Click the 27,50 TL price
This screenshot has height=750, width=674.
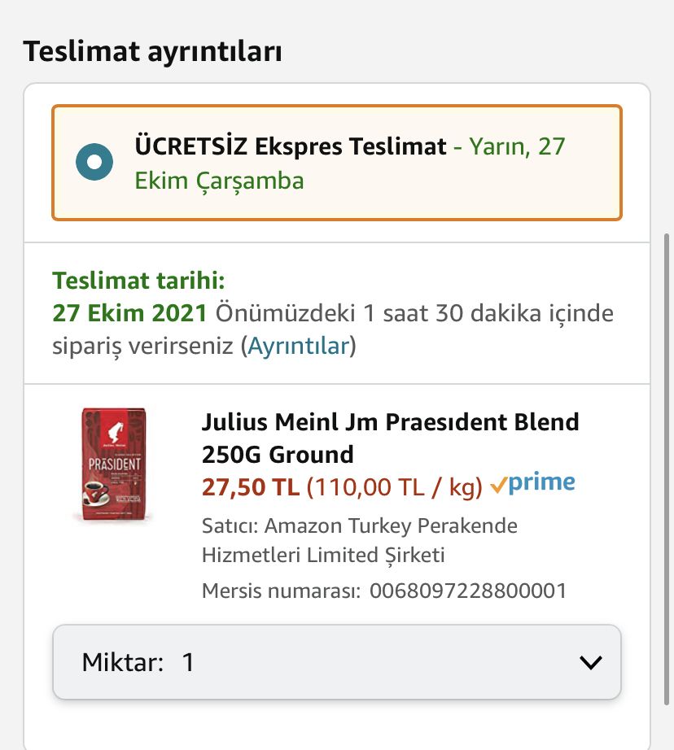[x=251, y=486]
